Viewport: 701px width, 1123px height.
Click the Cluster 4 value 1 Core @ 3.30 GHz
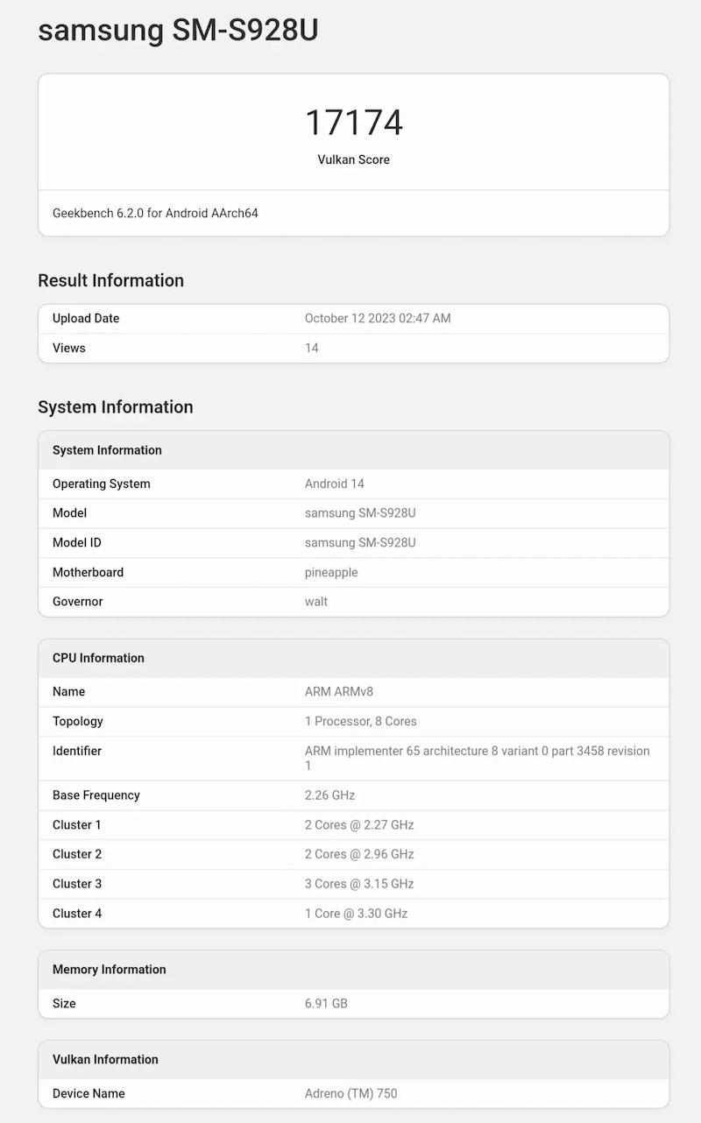356,914
